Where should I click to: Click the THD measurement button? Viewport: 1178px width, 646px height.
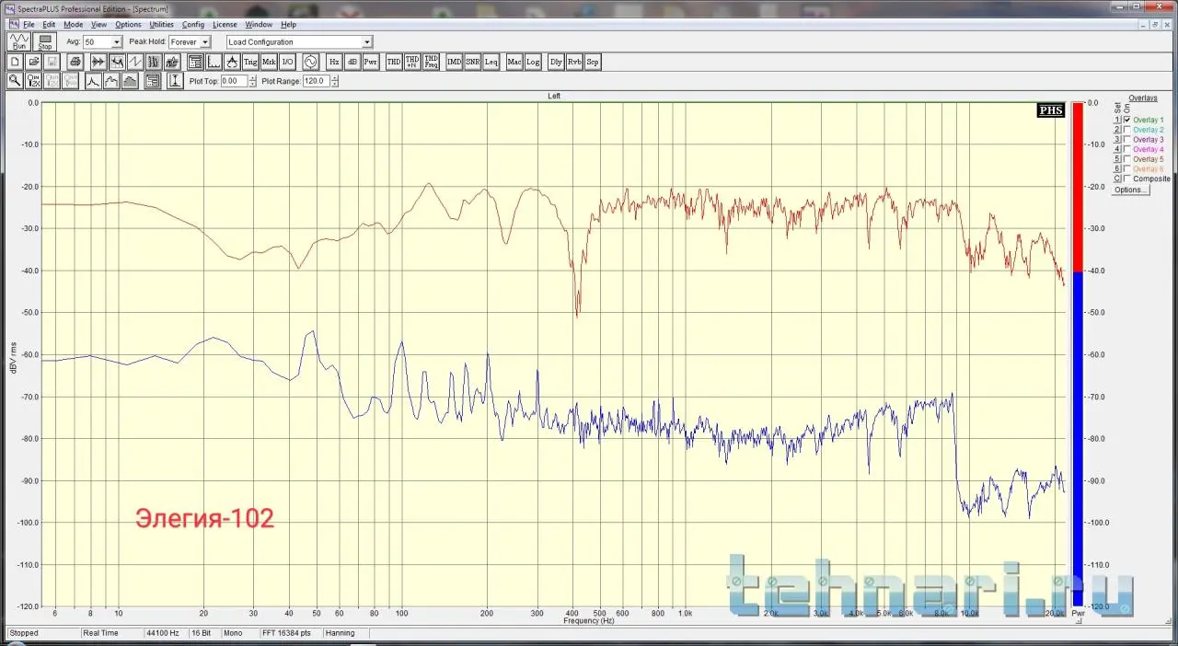coord(394,62)
